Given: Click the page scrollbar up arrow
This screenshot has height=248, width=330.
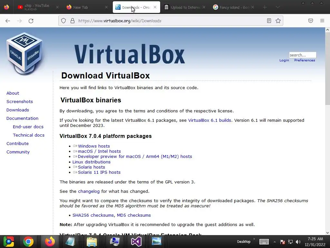Looking at the screenshot, I should pos(327,30).
